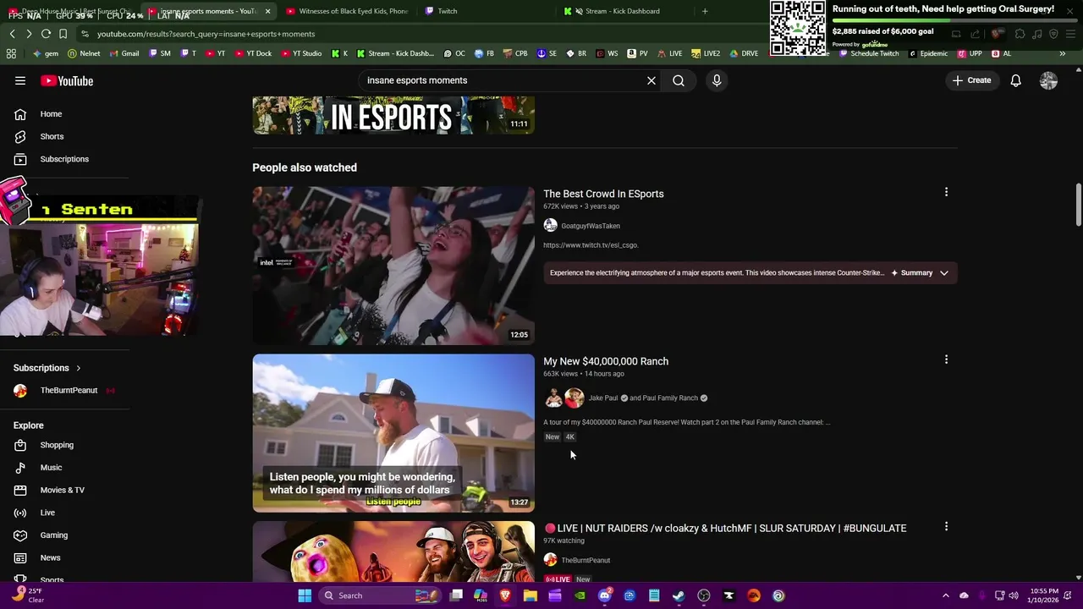
Task: Bookmark this page icon
Action: pyautogui.click(x=63, y=34)
